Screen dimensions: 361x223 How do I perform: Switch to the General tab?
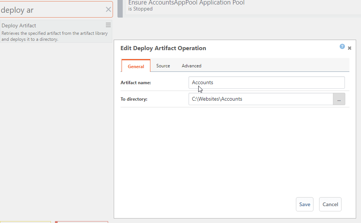(x=136, y=66)
